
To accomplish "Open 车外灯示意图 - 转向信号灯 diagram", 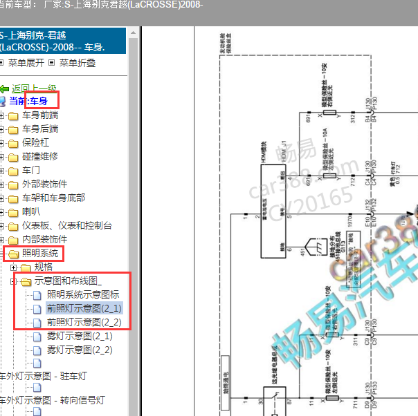I will [53, 400].
